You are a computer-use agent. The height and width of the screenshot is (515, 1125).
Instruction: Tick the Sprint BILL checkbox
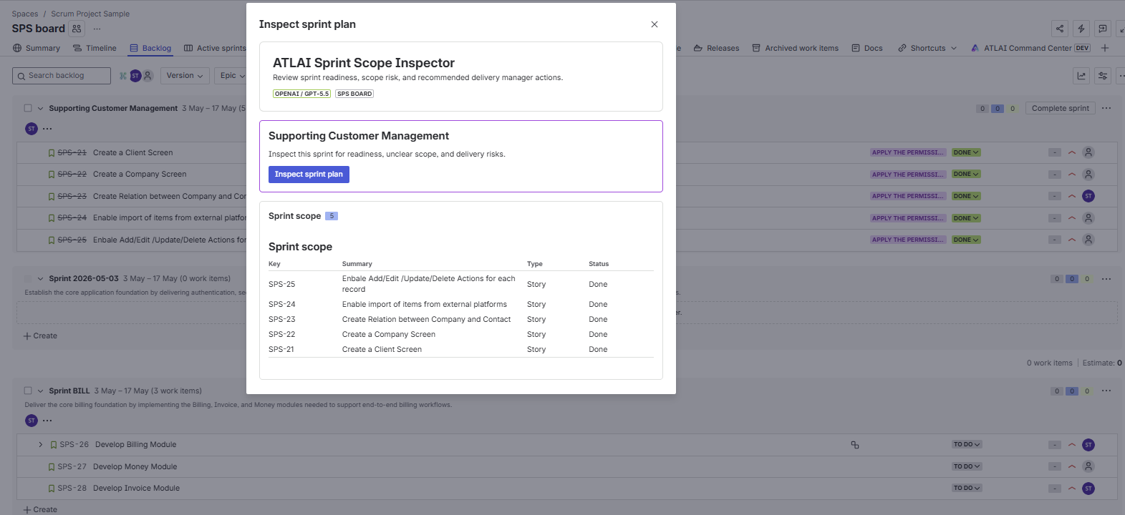(28, 391)
